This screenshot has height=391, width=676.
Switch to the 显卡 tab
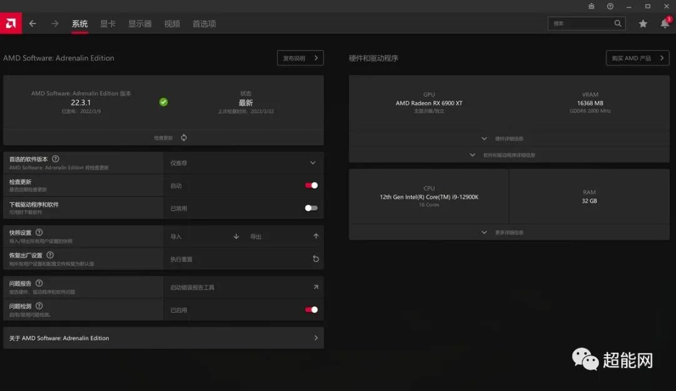click(x=108, y=24)
